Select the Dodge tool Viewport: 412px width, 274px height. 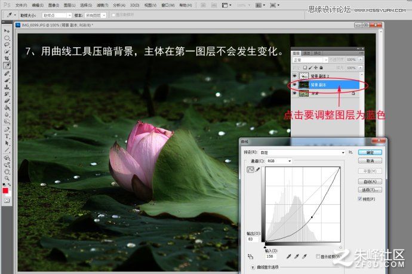point(7,121)
